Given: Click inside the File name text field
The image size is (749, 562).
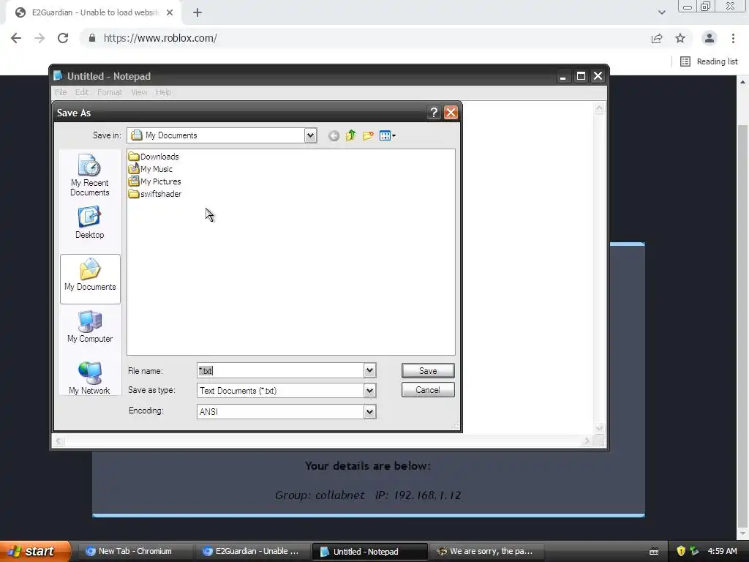Looking at the screenshot, I should pyautogui.click(x=280, y=370).
